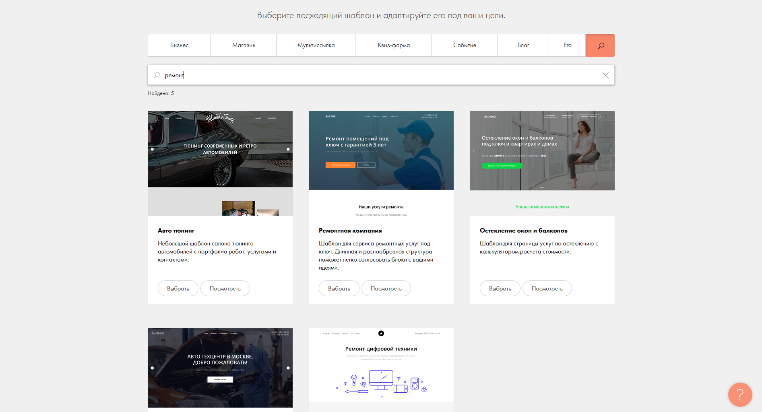Screen dimensions: 762x412
Task: Select Остекление окон и балконов with Выбрать
Action: pos(500,288)
